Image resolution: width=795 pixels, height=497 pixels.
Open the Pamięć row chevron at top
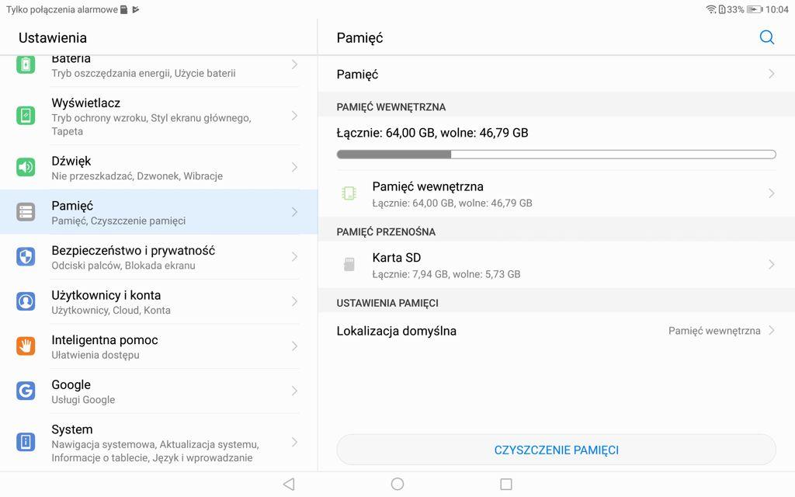tap(771, 74)
